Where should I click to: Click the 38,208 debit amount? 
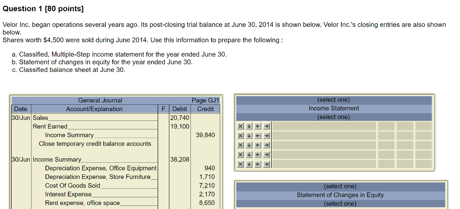coord(180,160)
